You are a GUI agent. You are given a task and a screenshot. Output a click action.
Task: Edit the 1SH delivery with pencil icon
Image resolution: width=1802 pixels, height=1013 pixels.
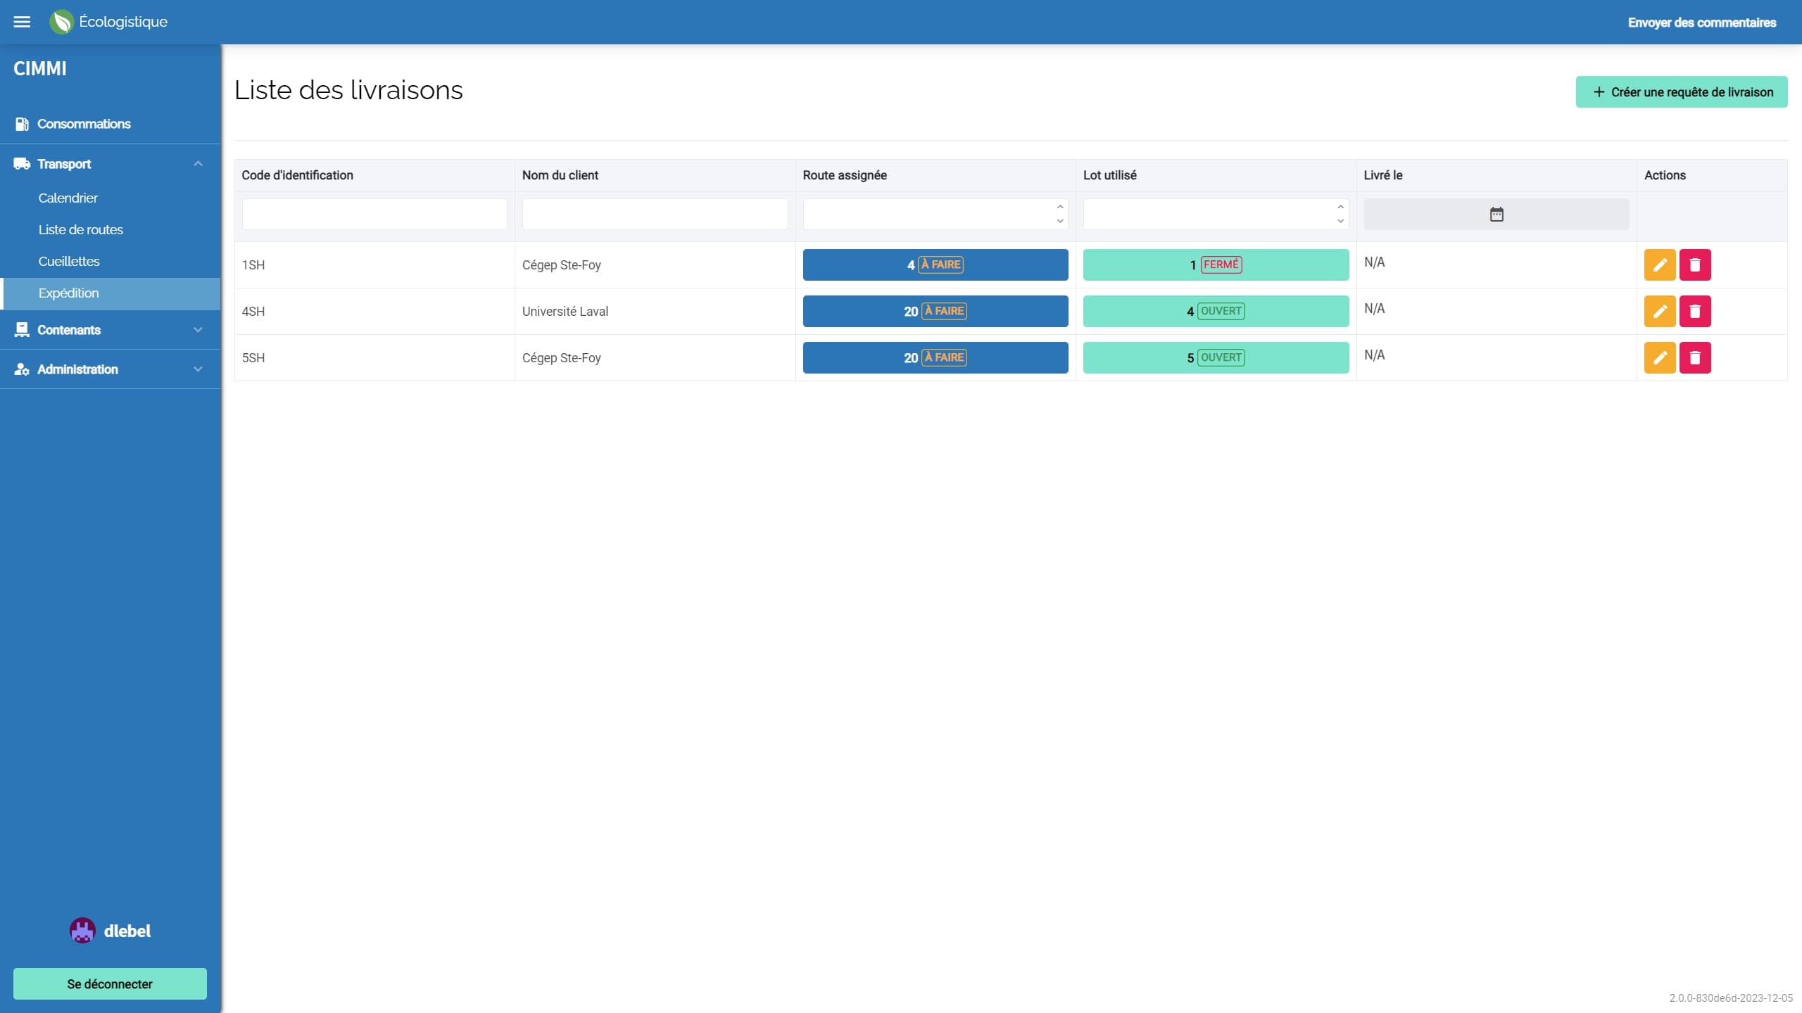pyautogui.click(x=1659, y=265)
